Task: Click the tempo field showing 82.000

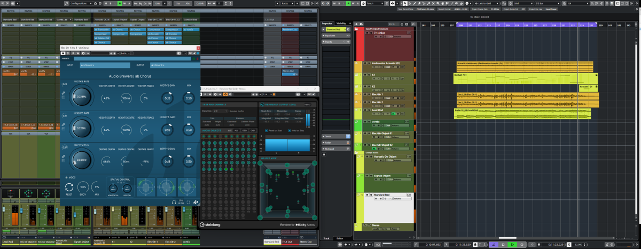Action: click(x=578, y=245)
